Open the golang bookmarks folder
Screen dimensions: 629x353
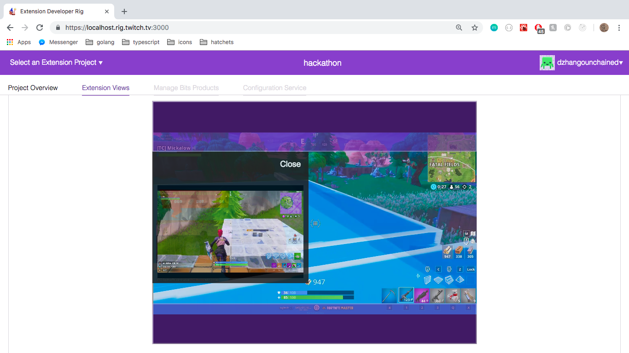tap(100, 42)
